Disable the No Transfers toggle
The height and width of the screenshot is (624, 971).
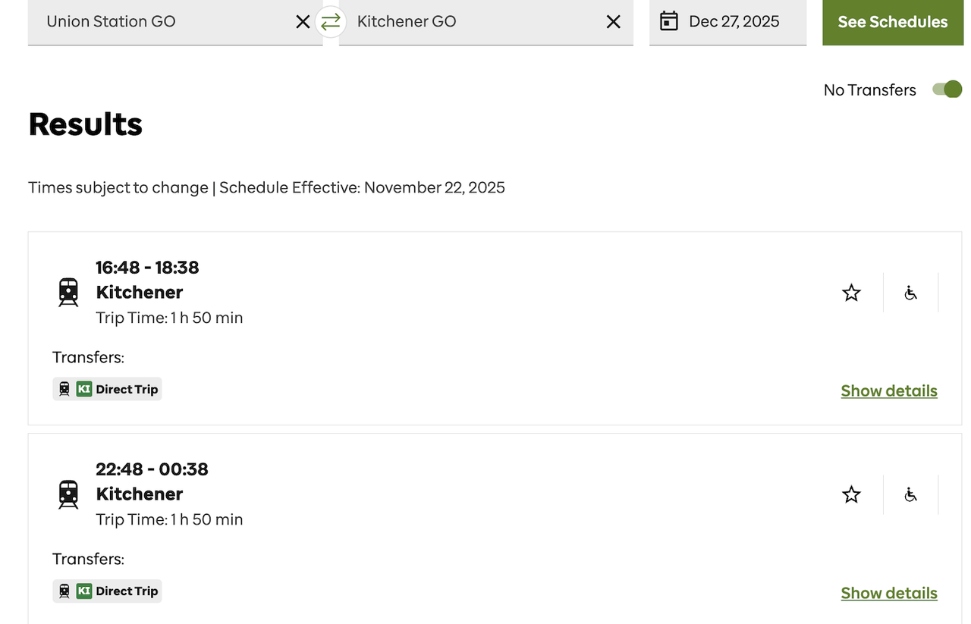tap(947, 89)
